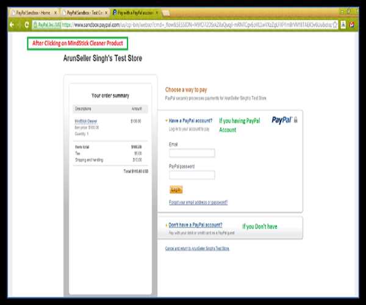Click the browser back arrow
This screenshot has width=366, height=305.
(x=12, y=24)
